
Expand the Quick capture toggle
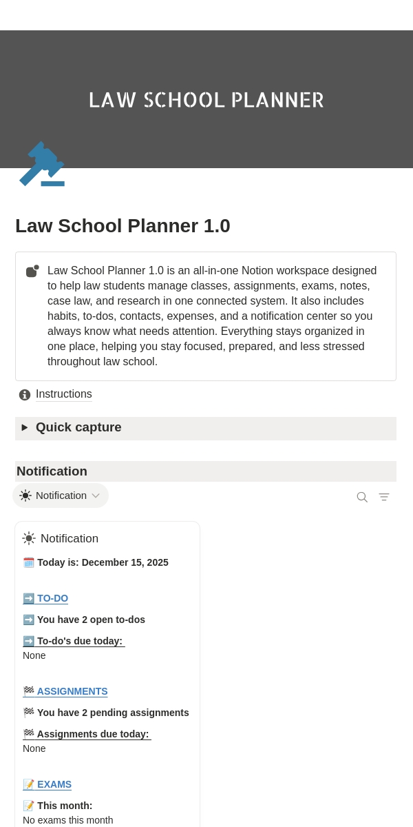coord(25,427)
